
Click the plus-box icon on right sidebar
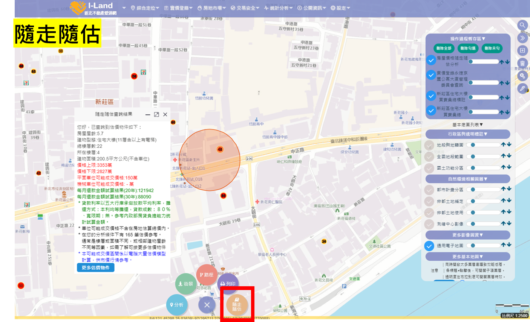pos(522,50)
